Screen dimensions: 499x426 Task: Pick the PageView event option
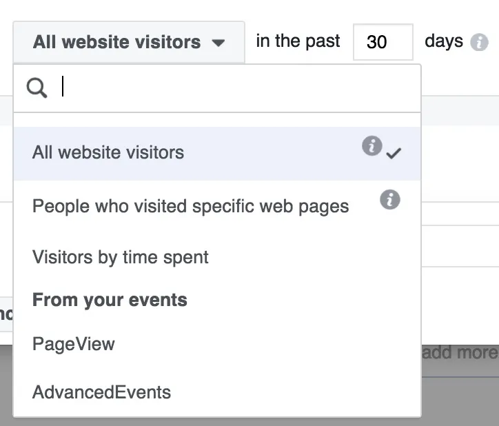coord(74,344)
